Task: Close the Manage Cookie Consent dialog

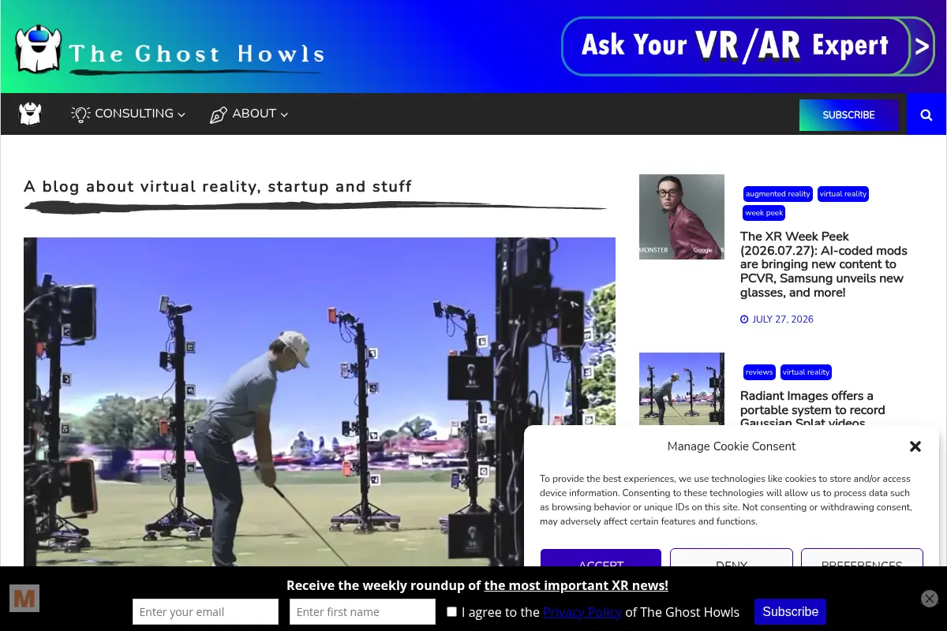Action: click(915, 446)
